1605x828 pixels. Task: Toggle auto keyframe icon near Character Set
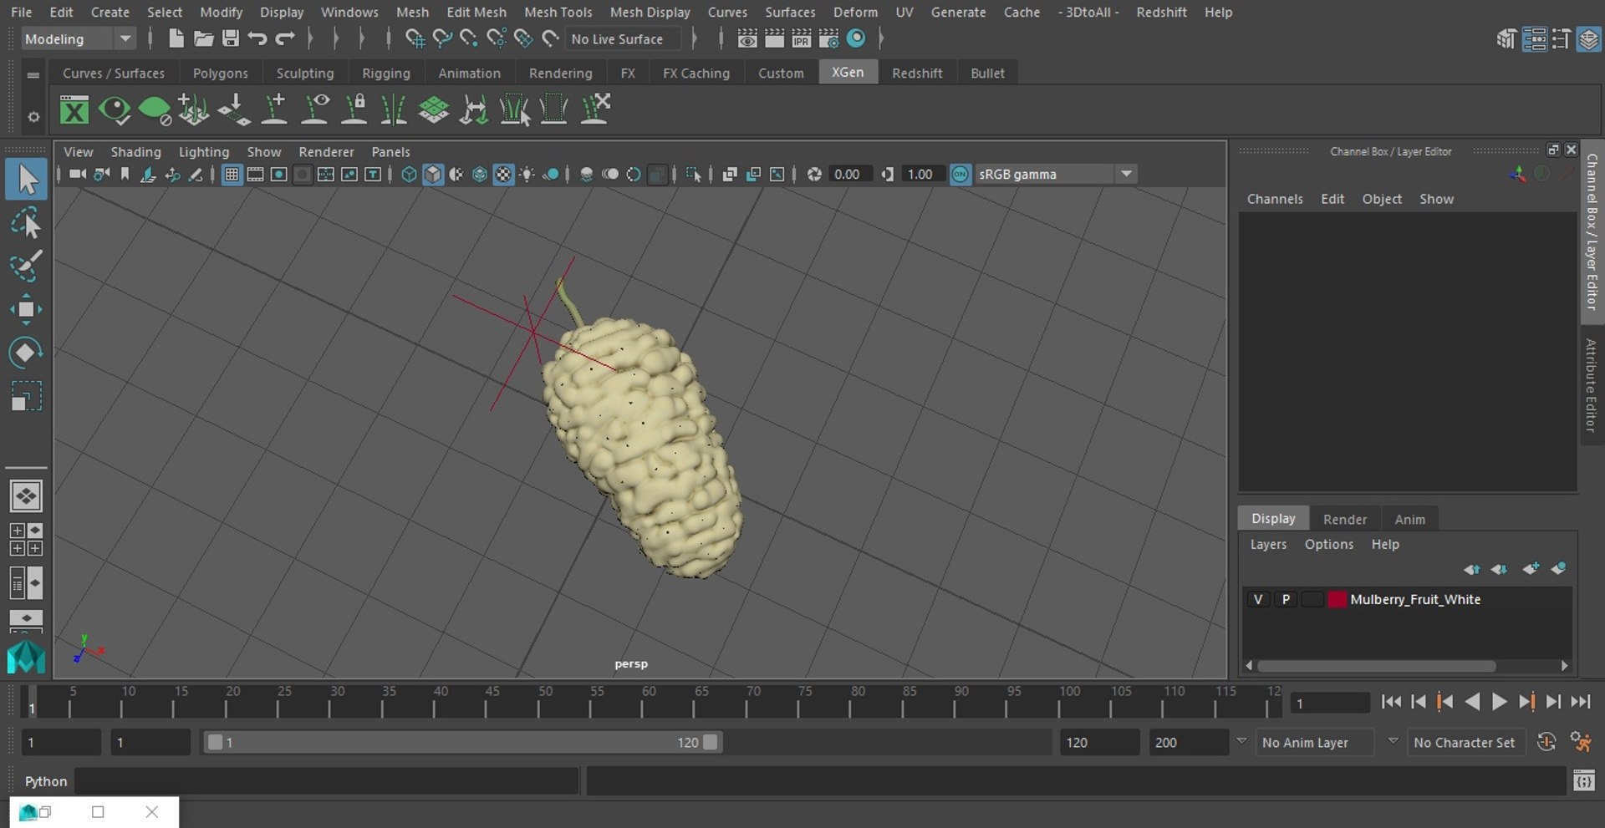coord(1546,742)
